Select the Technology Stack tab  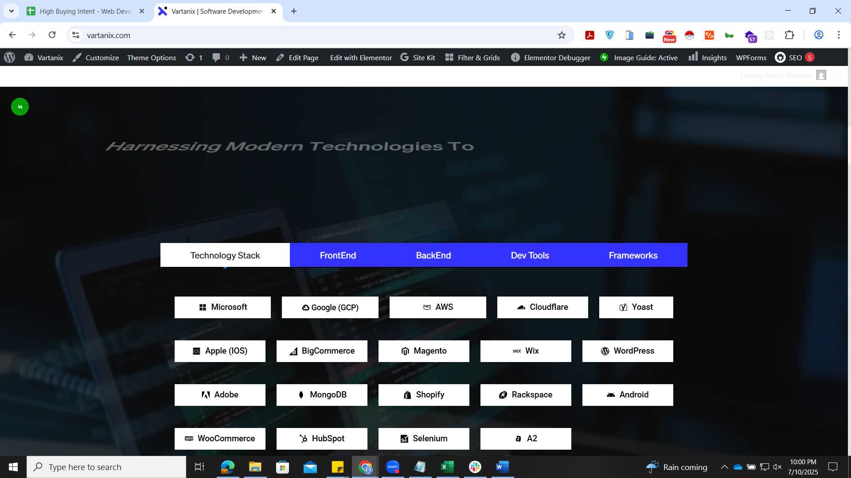(x=225, y=255)
